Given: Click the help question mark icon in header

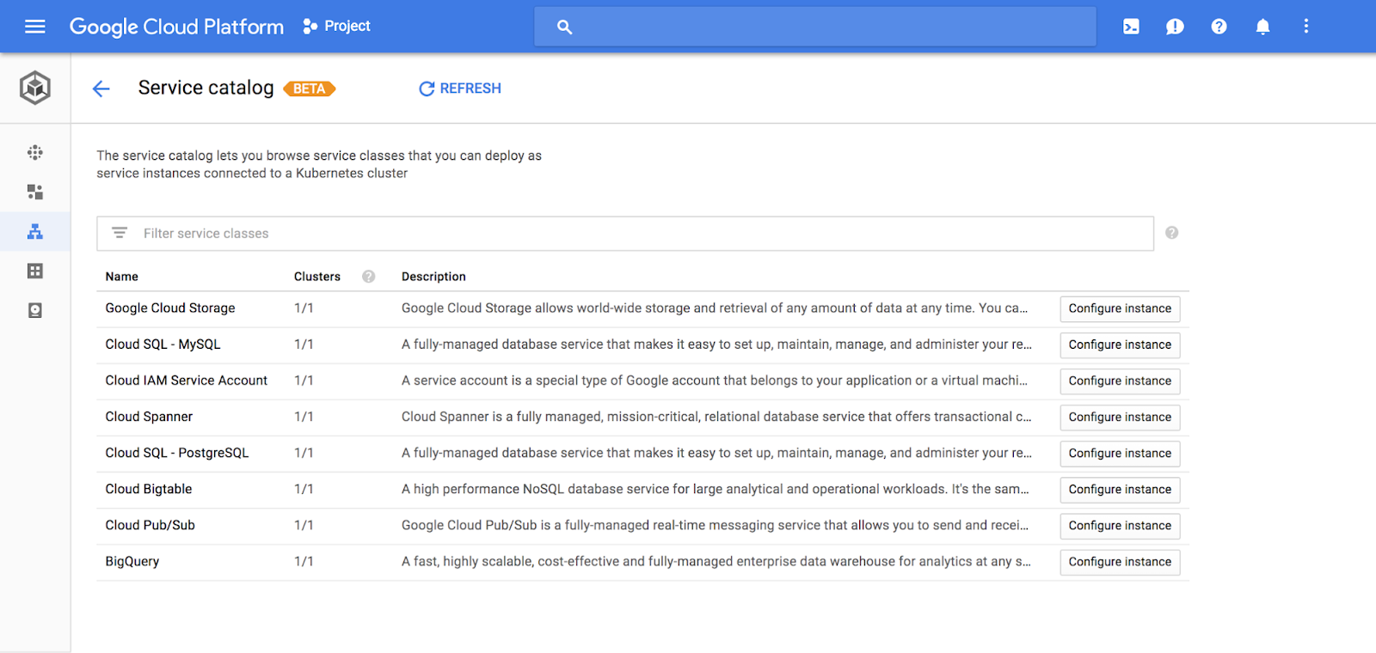Looking at the screenshot, I should 1219,27.
